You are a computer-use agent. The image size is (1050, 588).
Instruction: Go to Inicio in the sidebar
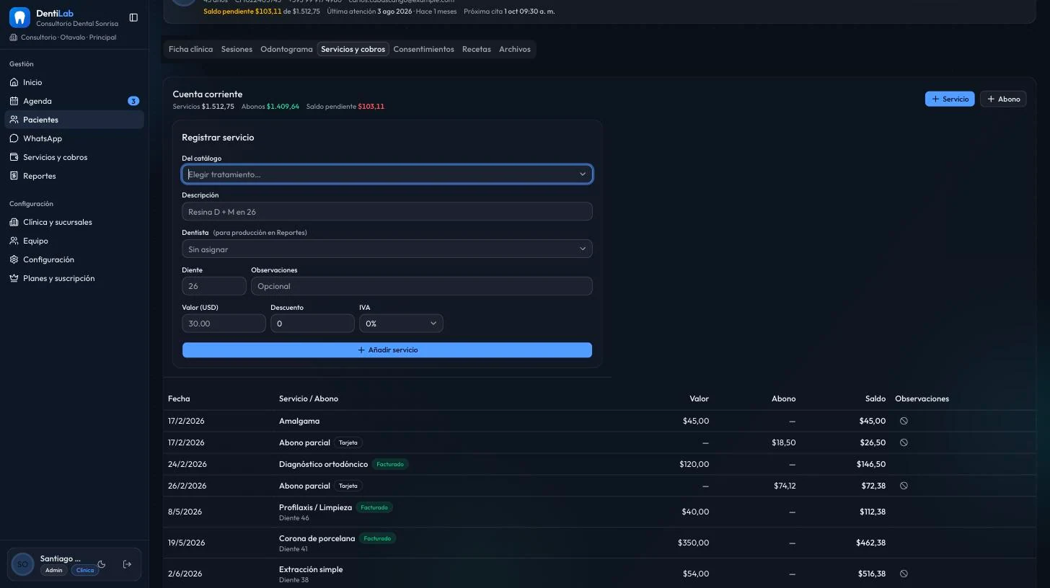[x=74, y=82]
